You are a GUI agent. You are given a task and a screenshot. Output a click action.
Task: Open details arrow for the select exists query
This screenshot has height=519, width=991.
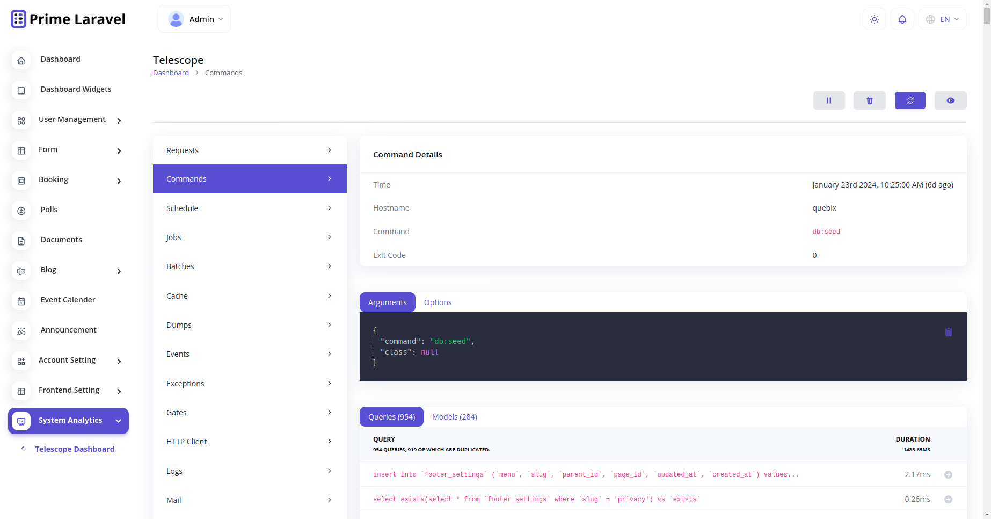[x=948, y=499]
